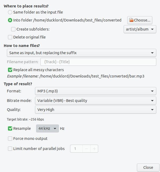This screenshot has height=172, width=160.
Task: Click the Target bitrate ~256 kbps text
Action: tap(25, 119)
